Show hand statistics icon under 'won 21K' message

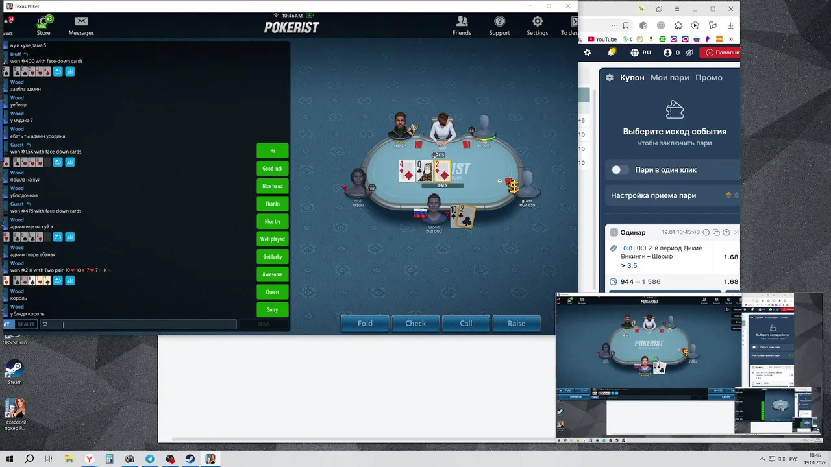coord(70,281)
